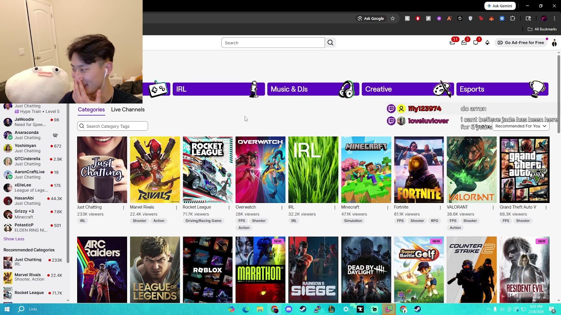The height and width of the screenshot is (315, 561).
Task: Open the Settings gear in the taskbar
Action: click(346, 309)
